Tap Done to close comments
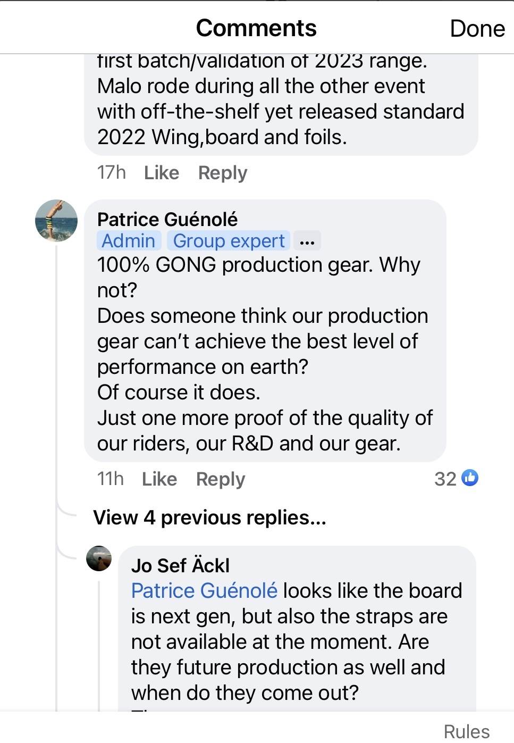 (477, 29)
